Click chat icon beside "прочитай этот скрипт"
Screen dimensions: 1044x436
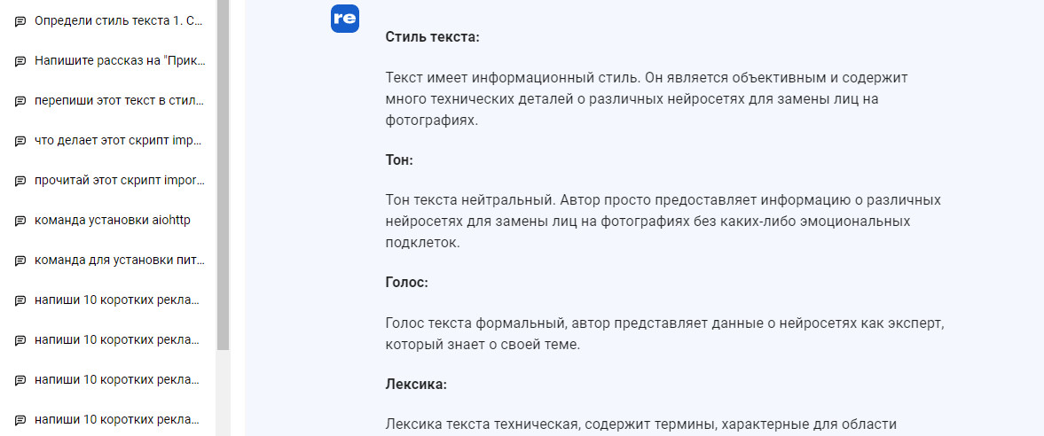coord(20,181)
